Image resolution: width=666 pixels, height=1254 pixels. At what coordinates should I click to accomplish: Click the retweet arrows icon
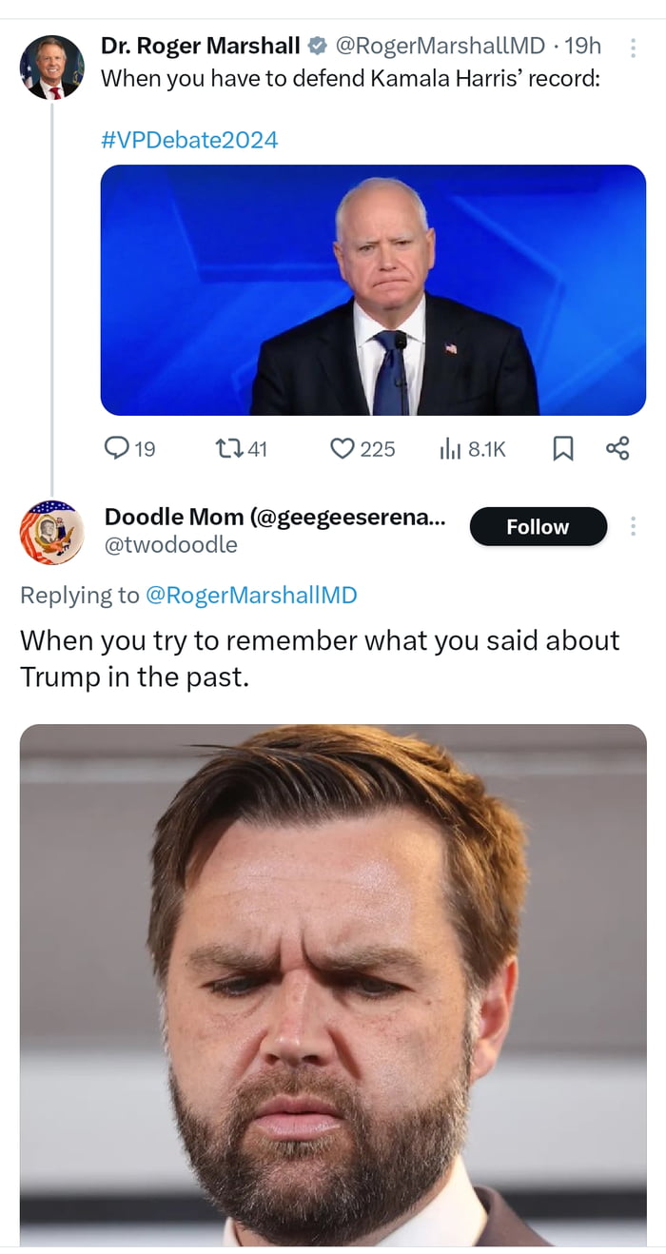(x=228, y=447)
